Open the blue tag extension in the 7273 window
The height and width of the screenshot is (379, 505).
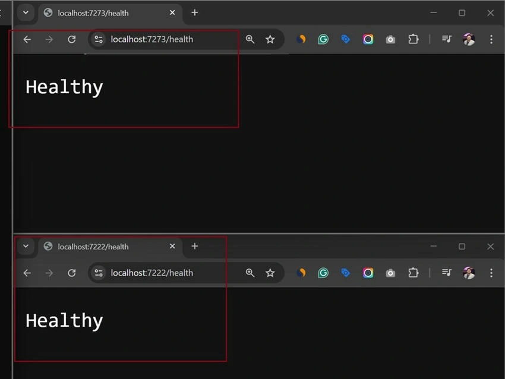click(345, 39)
